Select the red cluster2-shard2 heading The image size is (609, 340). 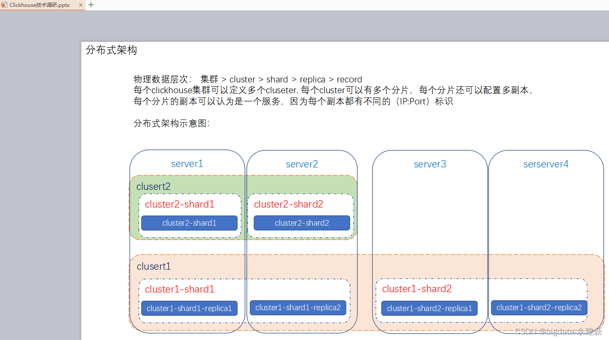(289, 204)
